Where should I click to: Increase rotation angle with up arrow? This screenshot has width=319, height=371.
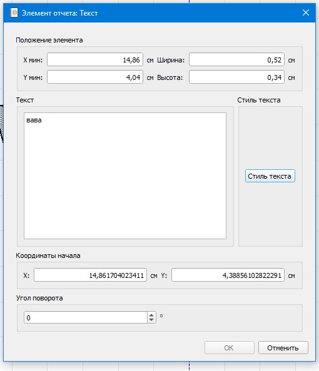coord(151,315)
